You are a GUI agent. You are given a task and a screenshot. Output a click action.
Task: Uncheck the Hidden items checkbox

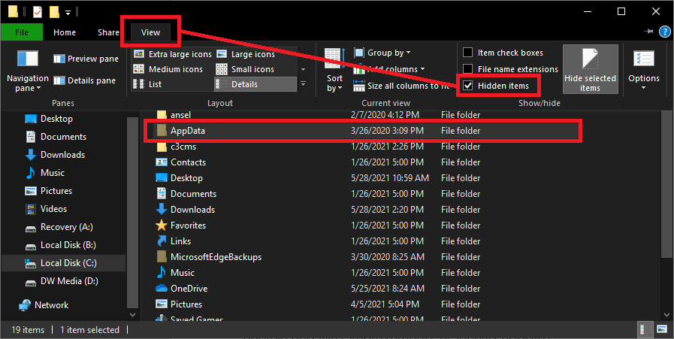pos(467,86)
